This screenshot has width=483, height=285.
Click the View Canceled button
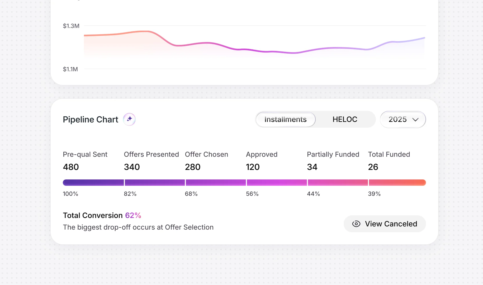pos(385,224)
